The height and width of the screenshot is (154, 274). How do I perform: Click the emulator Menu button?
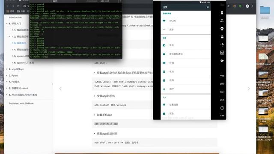222,92
